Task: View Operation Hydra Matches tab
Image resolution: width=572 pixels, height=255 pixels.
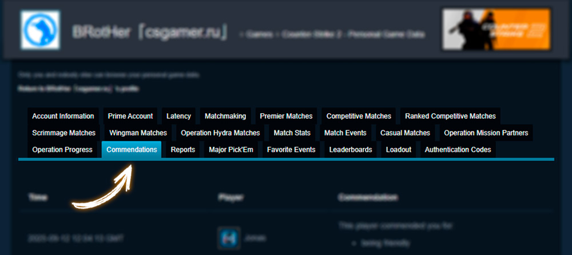Action: (220, 133)
